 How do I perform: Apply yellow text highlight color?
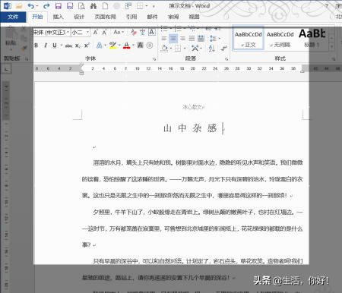[112, 46]
